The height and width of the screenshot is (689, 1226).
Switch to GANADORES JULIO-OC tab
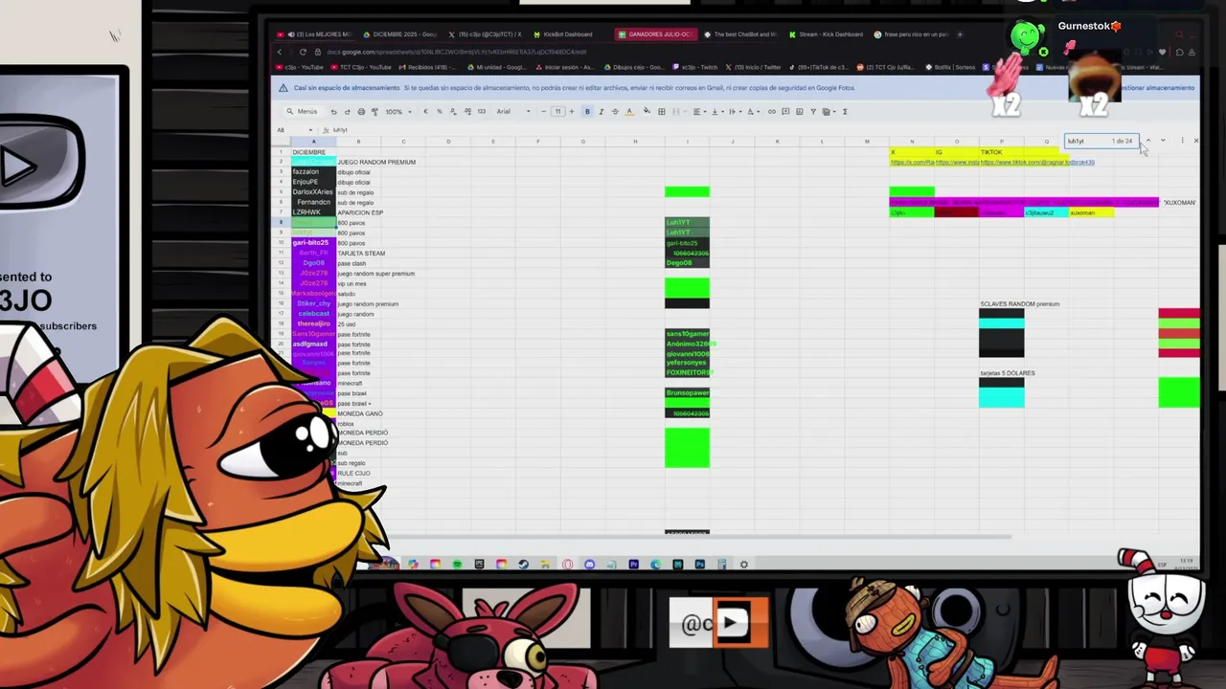pos(656,34)
